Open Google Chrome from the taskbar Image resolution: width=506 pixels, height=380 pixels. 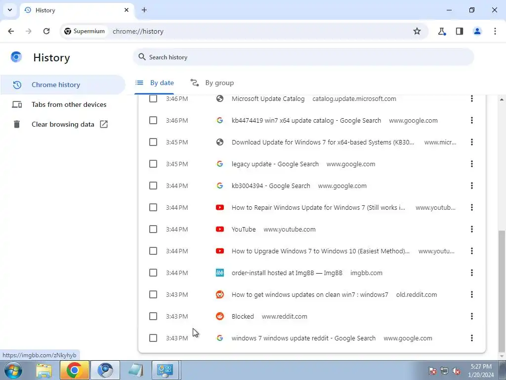point(74,370)
